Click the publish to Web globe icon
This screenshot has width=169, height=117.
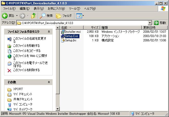[x=9, y=56]
